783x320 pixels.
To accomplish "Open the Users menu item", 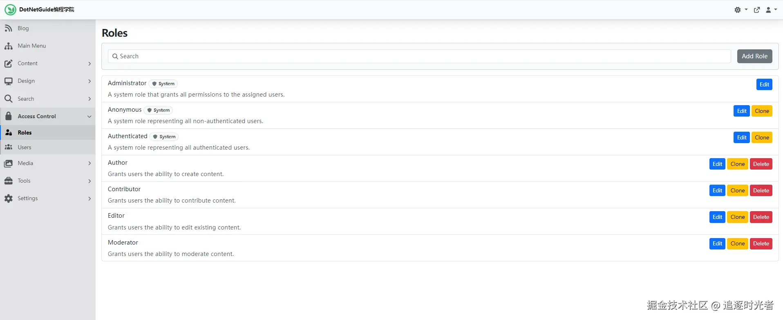I will (x=25, y=147).
